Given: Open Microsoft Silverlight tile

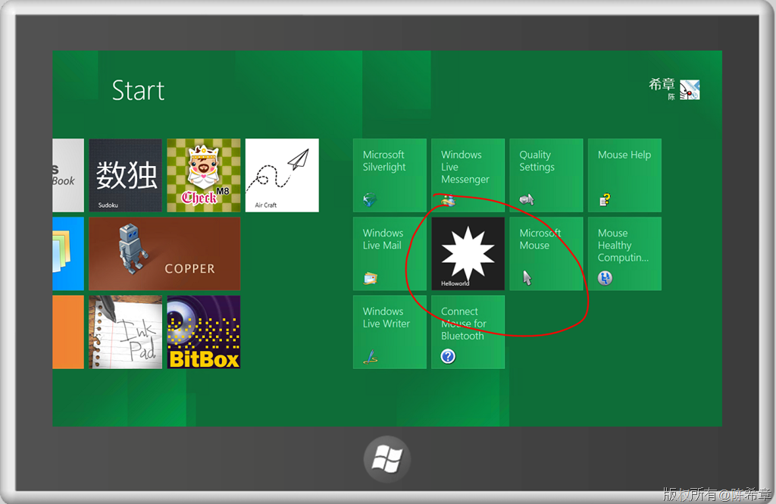Looking at the screenshot, I should pyautogui.click(x=390, y=175).
